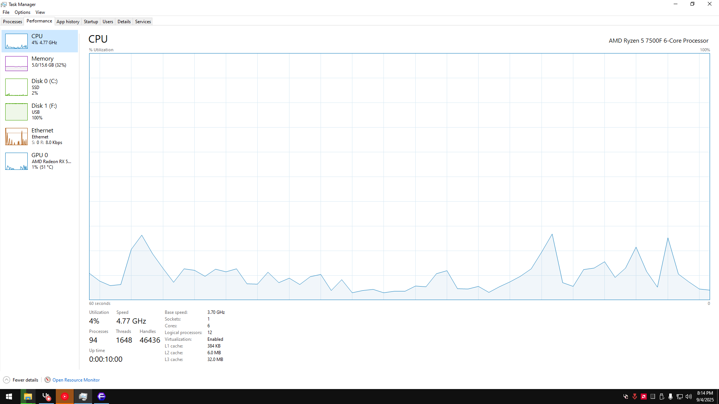Open the File menu

point(6,12)
